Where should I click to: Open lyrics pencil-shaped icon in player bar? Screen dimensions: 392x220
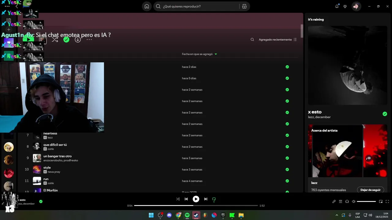(334, 201)
